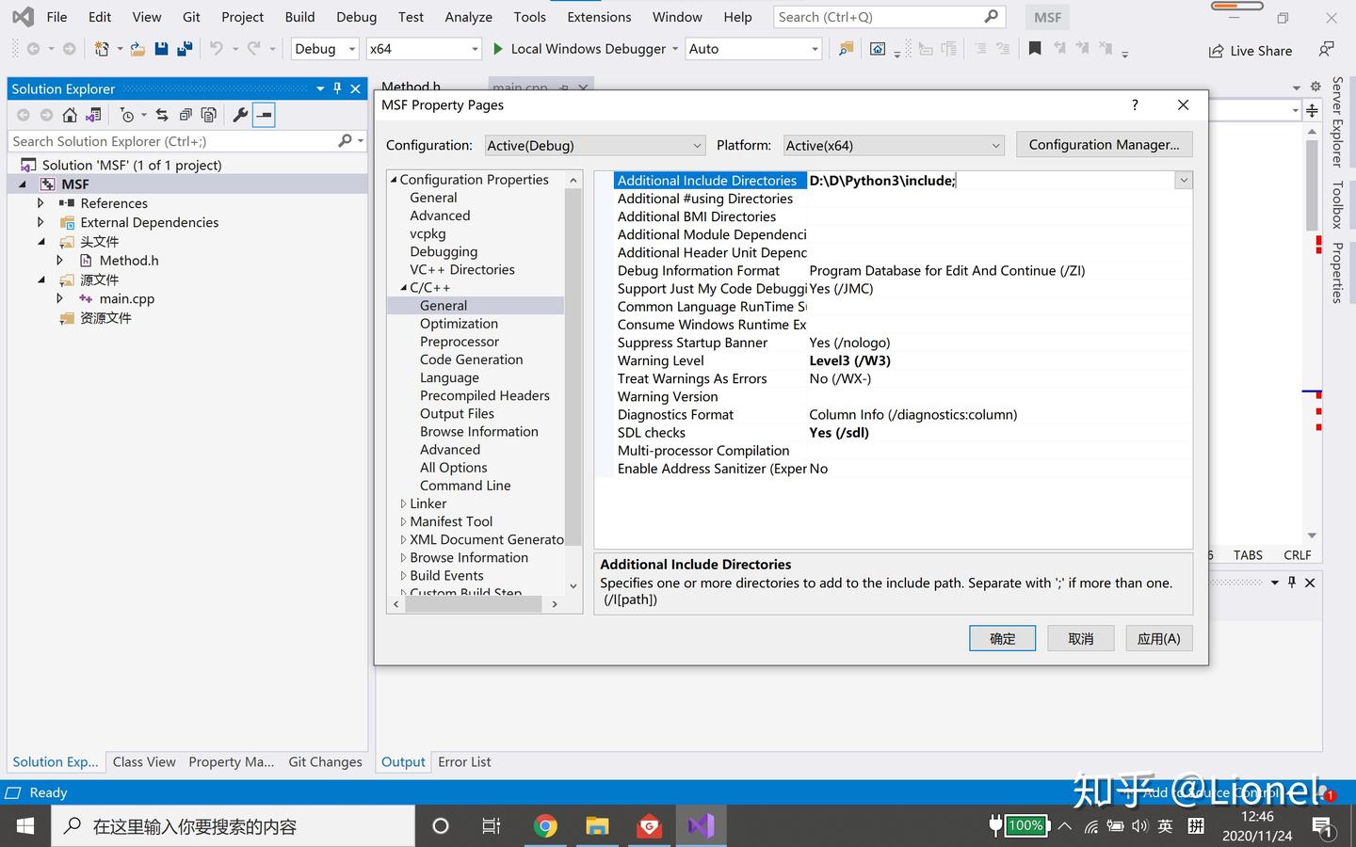The width and height of the screenshot is (1356, 847).
Task: Unpin the Output panel
Action: click(1291, 582)
